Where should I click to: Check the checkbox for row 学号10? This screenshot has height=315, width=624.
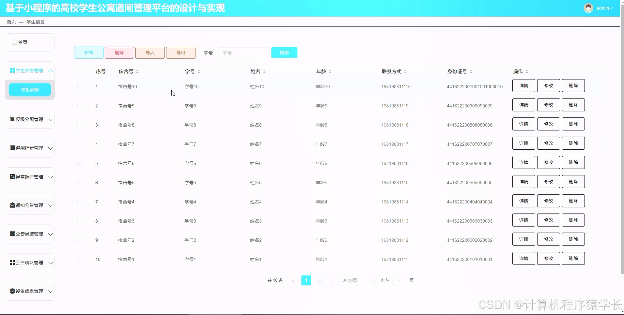click(x=80, y=86)
